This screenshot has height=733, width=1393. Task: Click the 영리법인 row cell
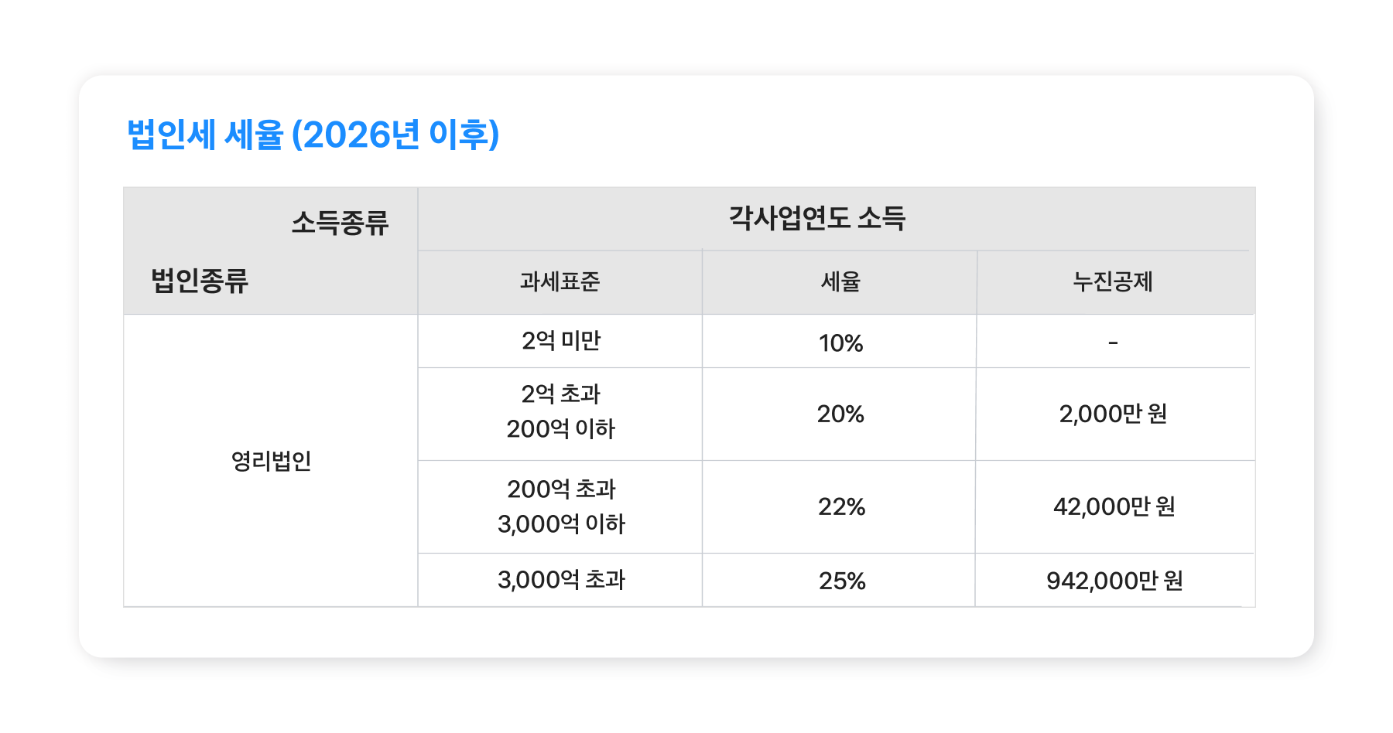click(271, 461)
